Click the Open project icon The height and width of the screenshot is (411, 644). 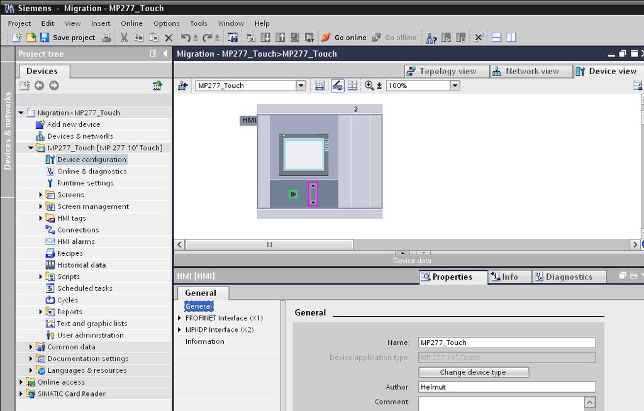pos(31,37)
